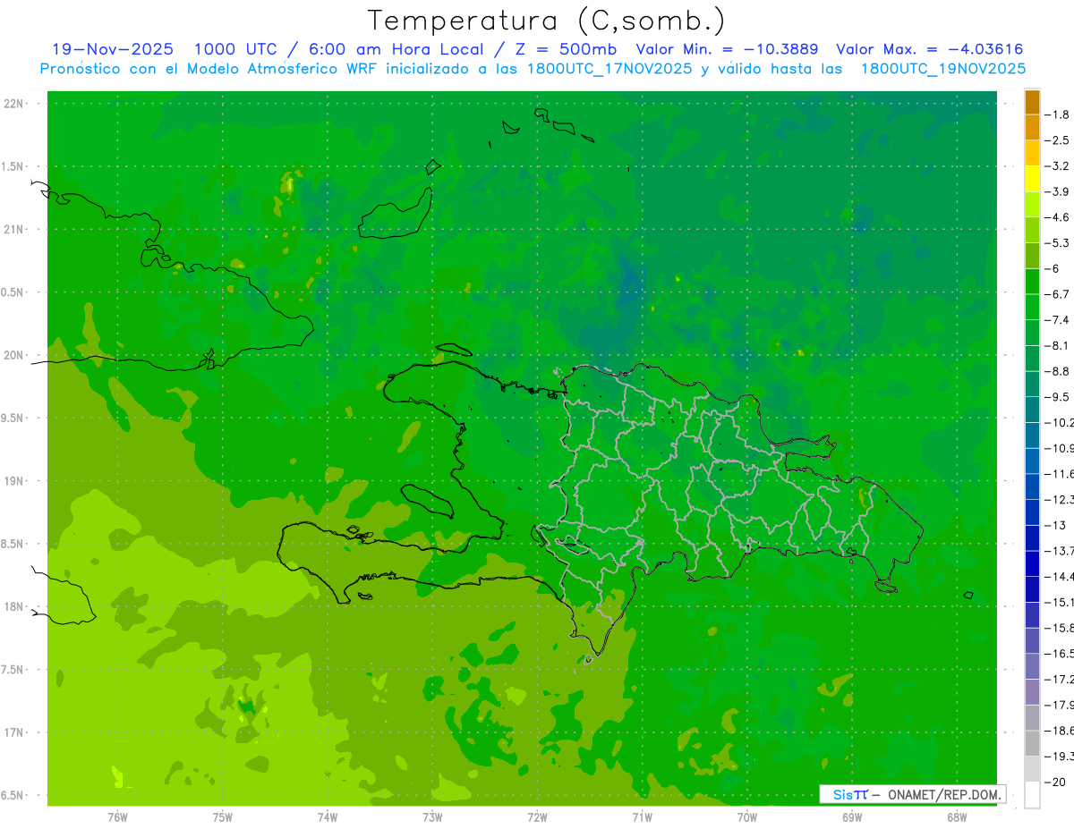Click the '71W' longitude axis label
Image resolution: width=1074 pixels, height=829 pixels.
pos(642,816)
